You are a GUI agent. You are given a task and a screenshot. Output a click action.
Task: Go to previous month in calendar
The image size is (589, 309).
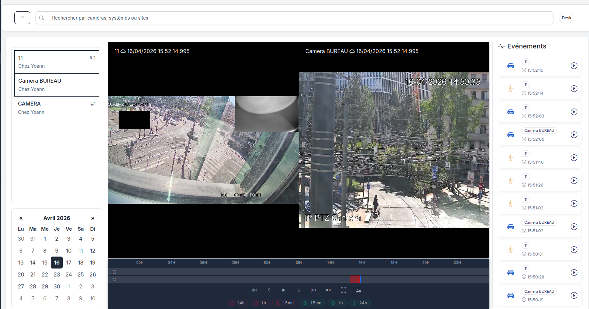tap(21, 218)
